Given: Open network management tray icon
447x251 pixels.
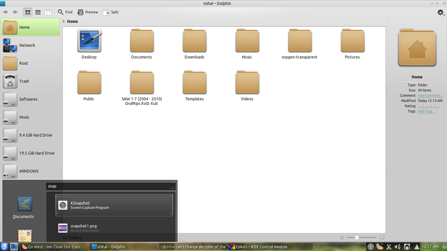Looking at the screenshot, I should coord(407,247).
